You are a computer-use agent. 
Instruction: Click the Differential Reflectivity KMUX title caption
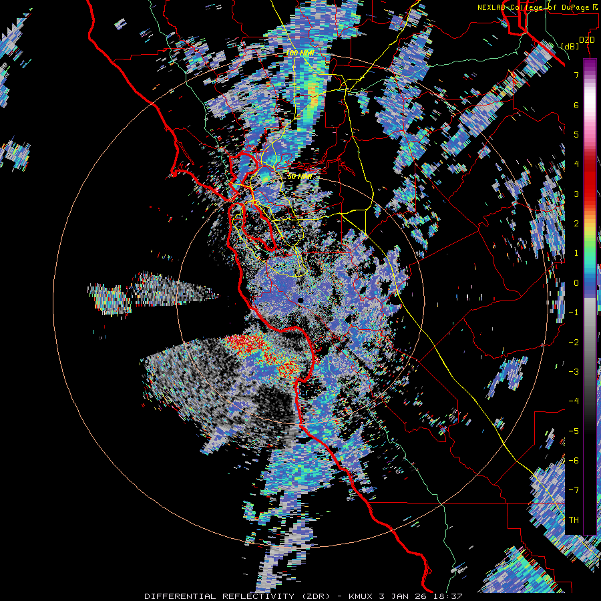click(303, 596)
